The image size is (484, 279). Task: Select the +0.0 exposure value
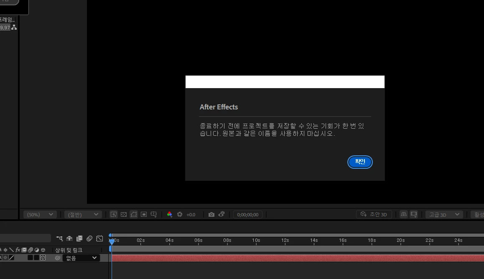[191, 215]
